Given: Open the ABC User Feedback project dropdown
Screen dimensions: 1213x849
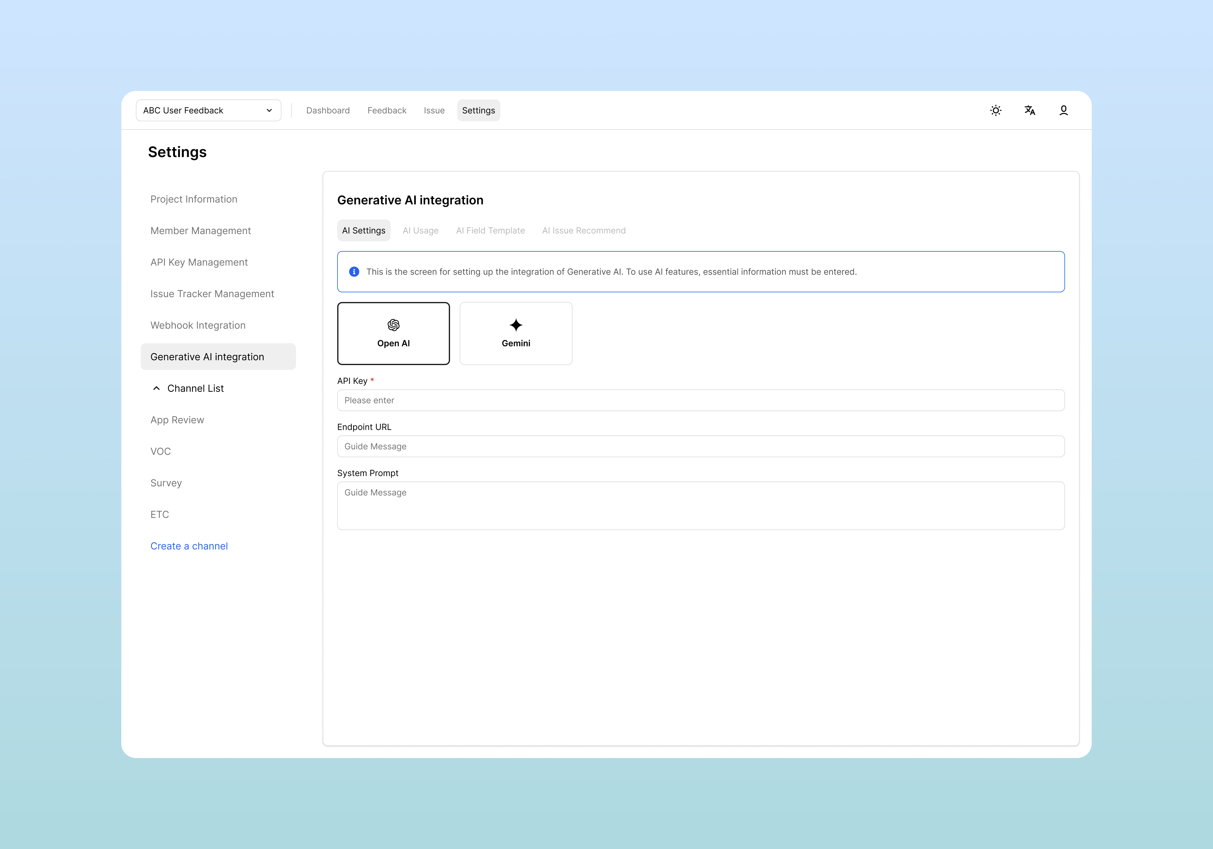Looking at the screenshot, I should coord(208,110).
